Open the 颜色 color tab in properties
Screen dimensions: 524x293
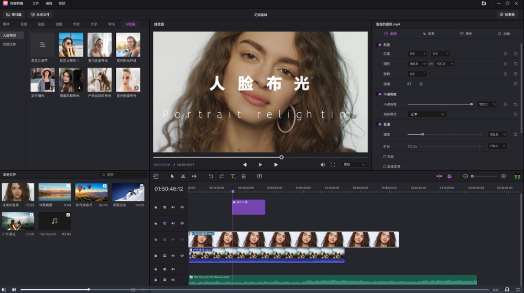466,34
